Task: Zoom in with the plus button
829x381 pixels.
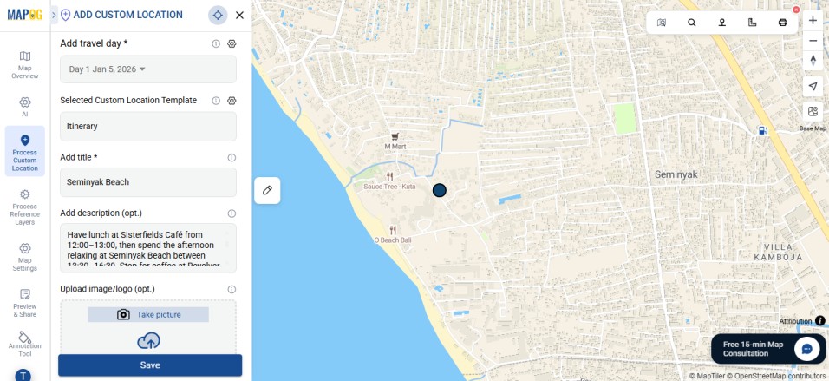Action: [813, 20]
